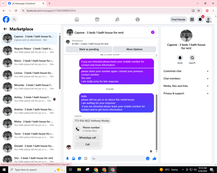Open the Chrome three-dot menu
Screen dimensions: 217x173
pyautogui.click(x=213, y=11)
